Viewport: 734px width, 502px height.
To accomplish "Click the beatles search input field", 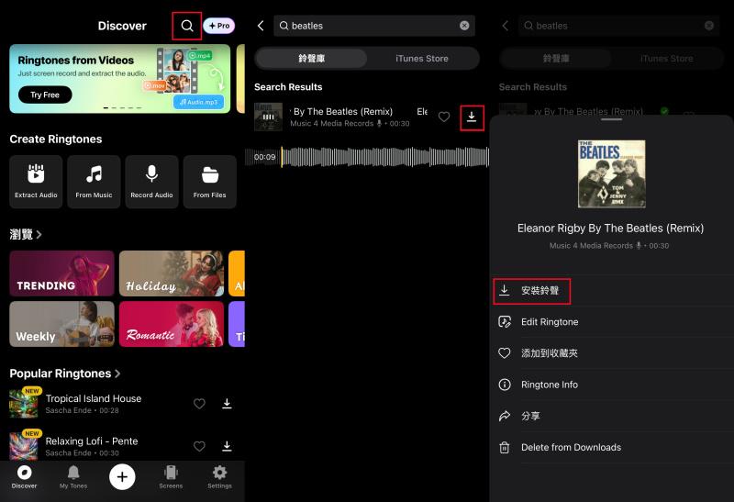I will (x=374, y=26).
